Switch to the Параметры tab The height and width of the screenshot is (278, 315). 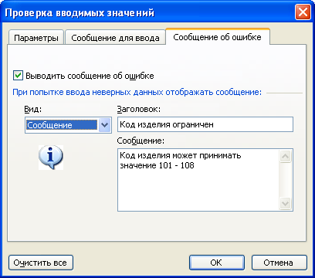[x=36, y=38]
